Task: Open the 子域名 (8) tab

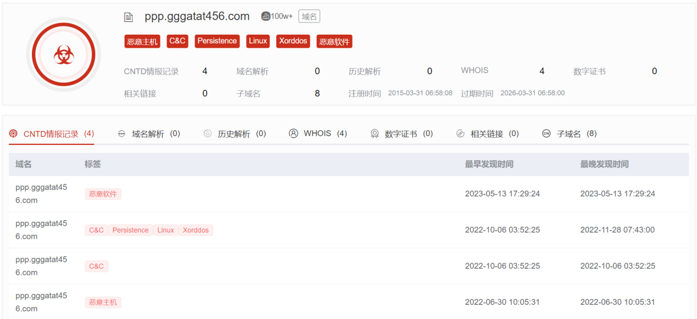Action: [577, 133]
